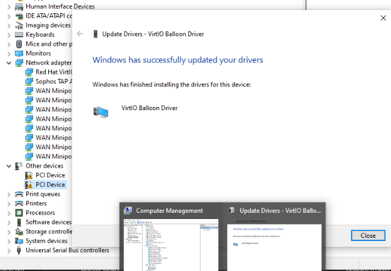This screenshot has height=271, width=391.
Task: Click the Software devices icon
Action: [19, 222]
